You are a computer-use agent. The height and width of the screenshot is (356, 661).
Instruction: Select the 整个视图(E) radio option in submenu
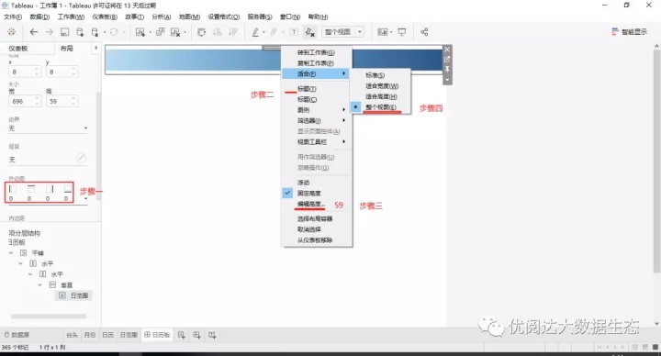pos(380,107)
